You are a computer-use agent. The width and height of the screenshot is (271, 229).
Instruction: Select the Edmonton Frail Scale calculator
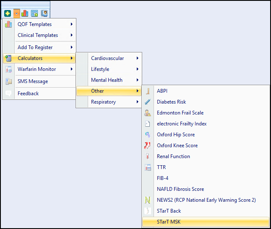[180, 113]
